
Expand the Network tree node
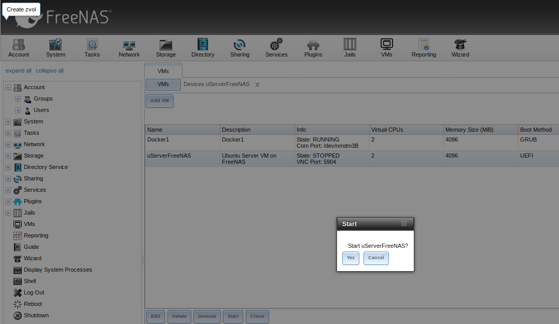coord(8,144)
